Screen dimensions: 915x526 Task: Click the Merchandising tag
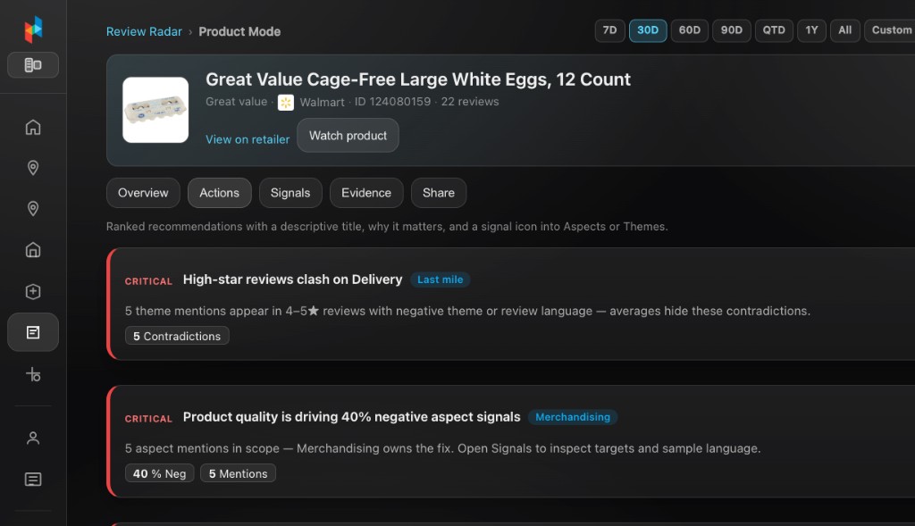pos(573,417)
